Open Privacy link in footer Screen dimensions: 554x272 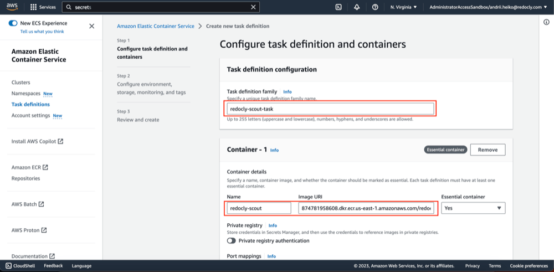pos(473,266)
